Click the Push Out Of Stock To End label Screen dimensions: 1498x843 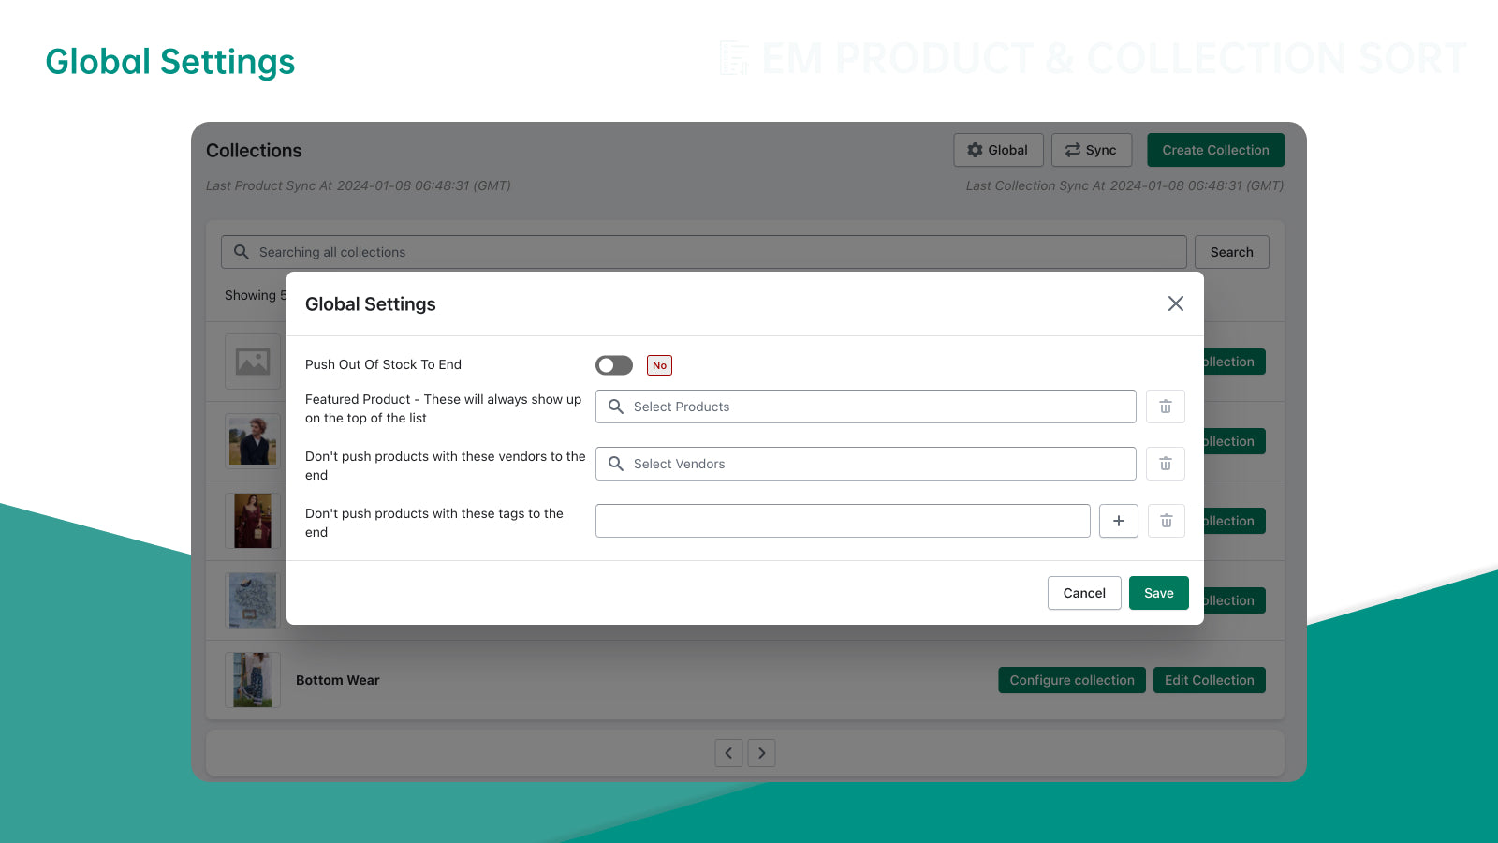click(x=383, y=364)
